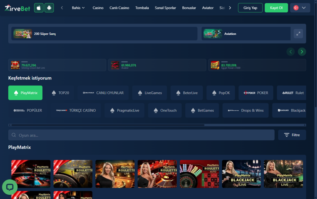This screenshot has height=199, width=317.
Task: Open the ZirveBet logo home link
Action: coord(17,8)
